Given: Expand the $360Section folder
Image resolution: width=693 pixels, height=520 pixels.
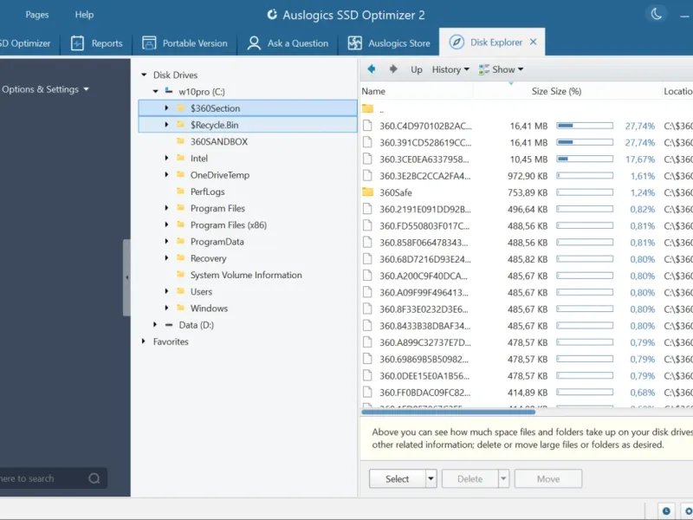Looking at the screenshot, I should 166,107.
